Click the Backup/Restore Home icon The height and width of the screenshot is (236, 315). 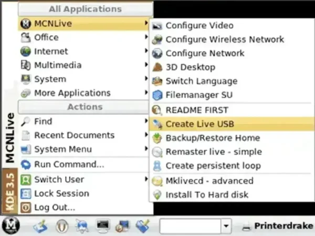tap(157, 138)
